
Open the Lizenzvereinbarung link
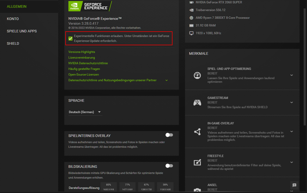tap(82, 58)
